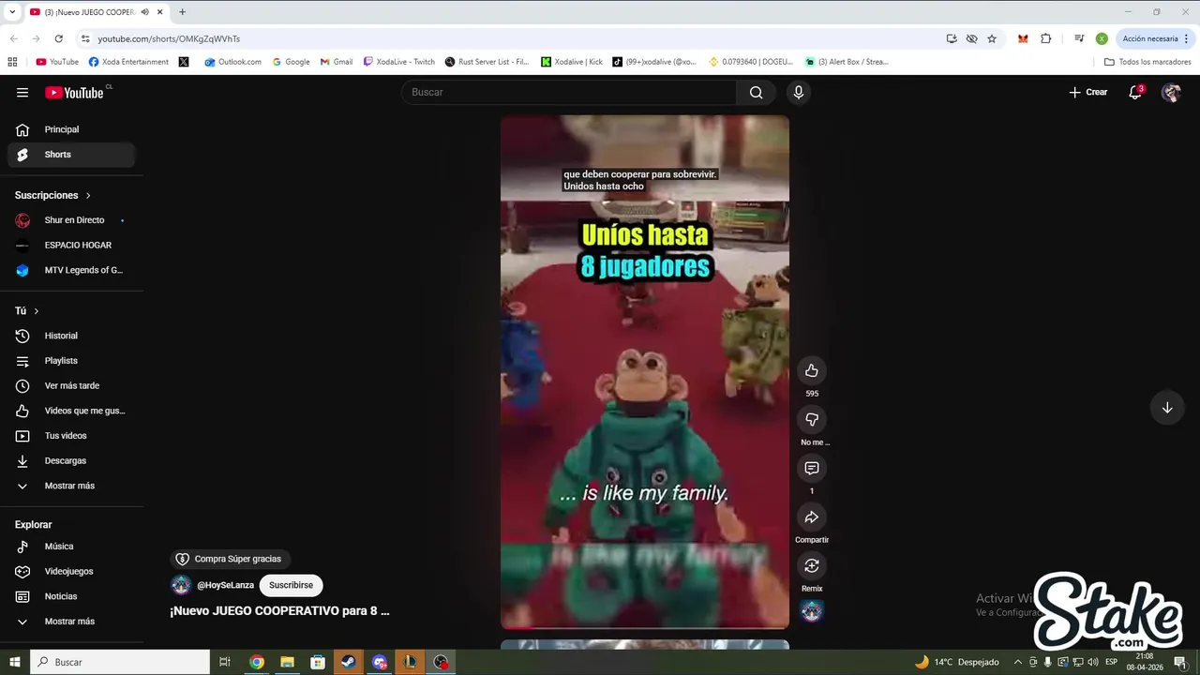Open Descargas in sidebar
The image size is (1200, 675).
(71, 460)
